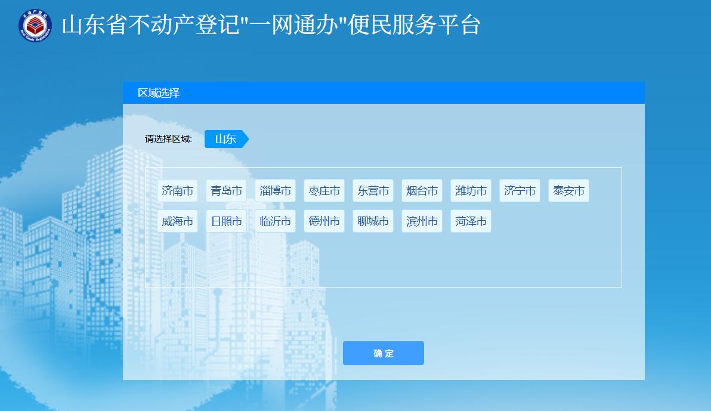Click the 滨州市 city option
This screenshot has width=711, height=411.
tap(422, 221)
